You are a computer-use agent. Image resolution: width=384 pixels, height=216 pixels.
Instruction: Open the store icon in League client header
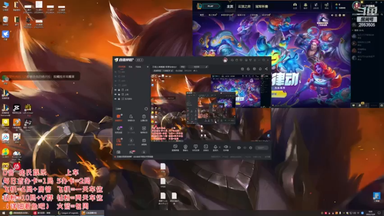326,6
